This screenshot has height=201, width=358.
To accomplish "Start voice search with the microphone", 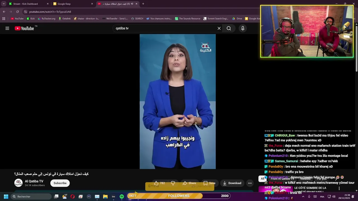I will pyautogui.click(x=242, y=28).
